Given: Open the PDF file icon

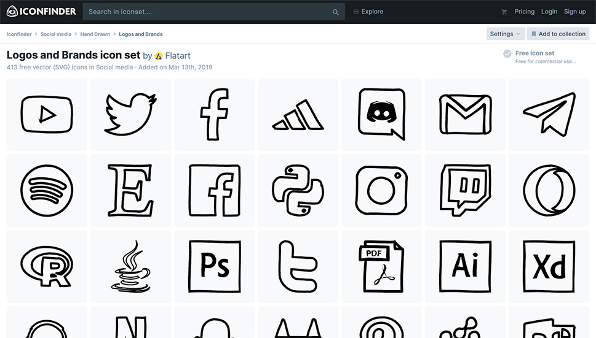Looking at the screenshot, I should (381, 266).
